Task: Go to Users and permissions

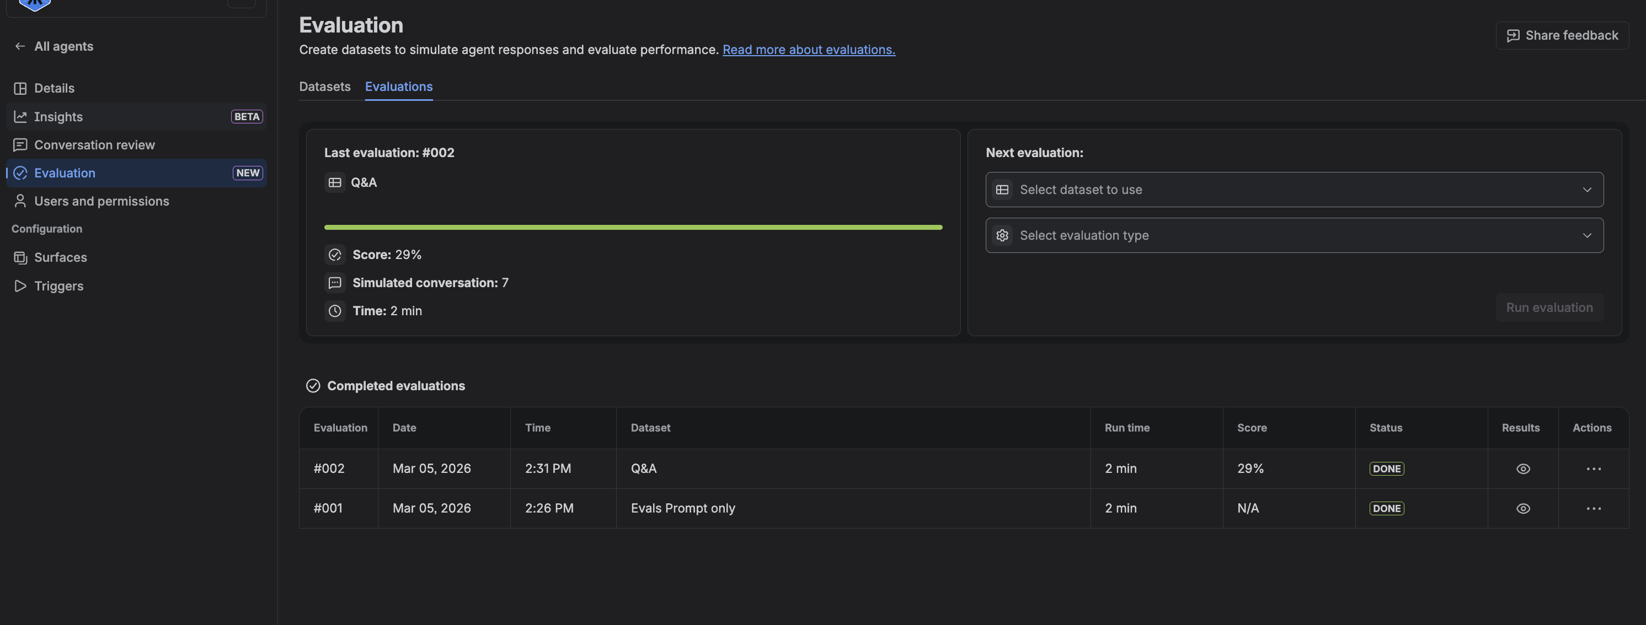Action: tap(136, 201)
